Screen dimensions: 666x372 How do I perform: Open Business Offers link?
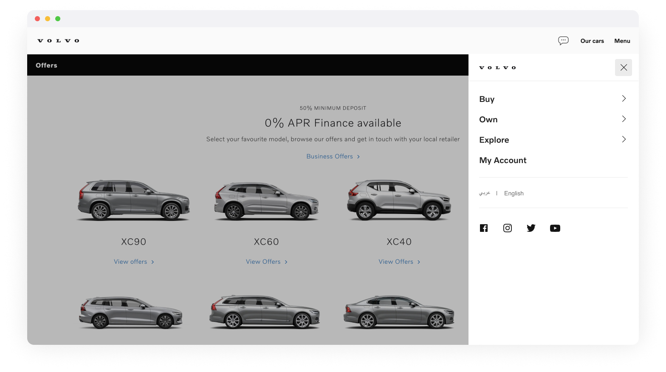point(333,156)
